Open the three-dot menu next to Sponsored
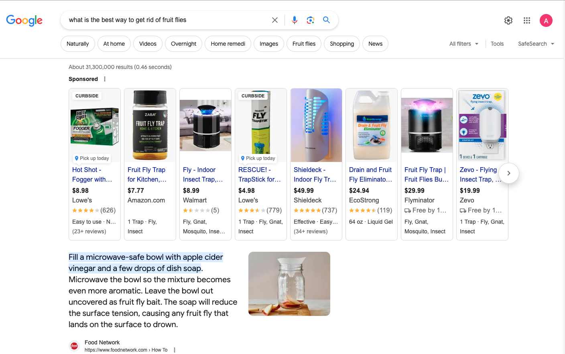Viewport: 565px width, 354px height. 104,79
